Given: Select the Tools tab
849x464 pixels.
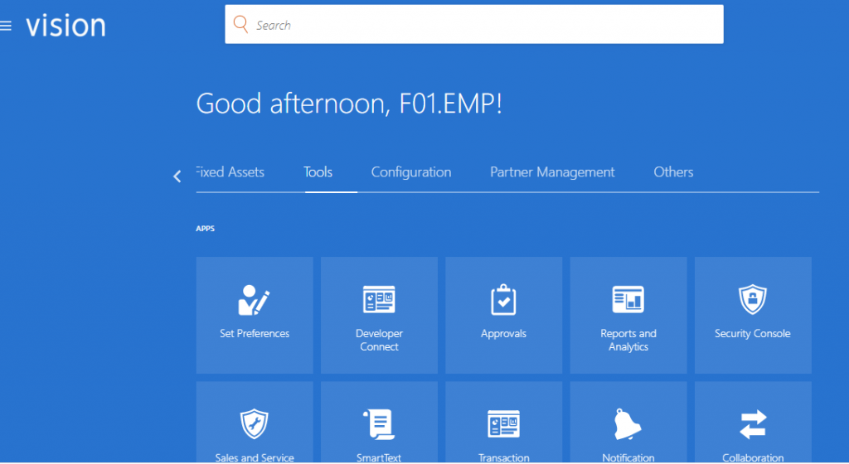Looking at the screenshot, I should [318, 172].
